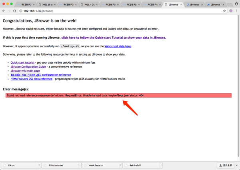The height and width of the screenshot is (170, 240).
Task: View site info icon in address bar
Action: coord(21,11)
